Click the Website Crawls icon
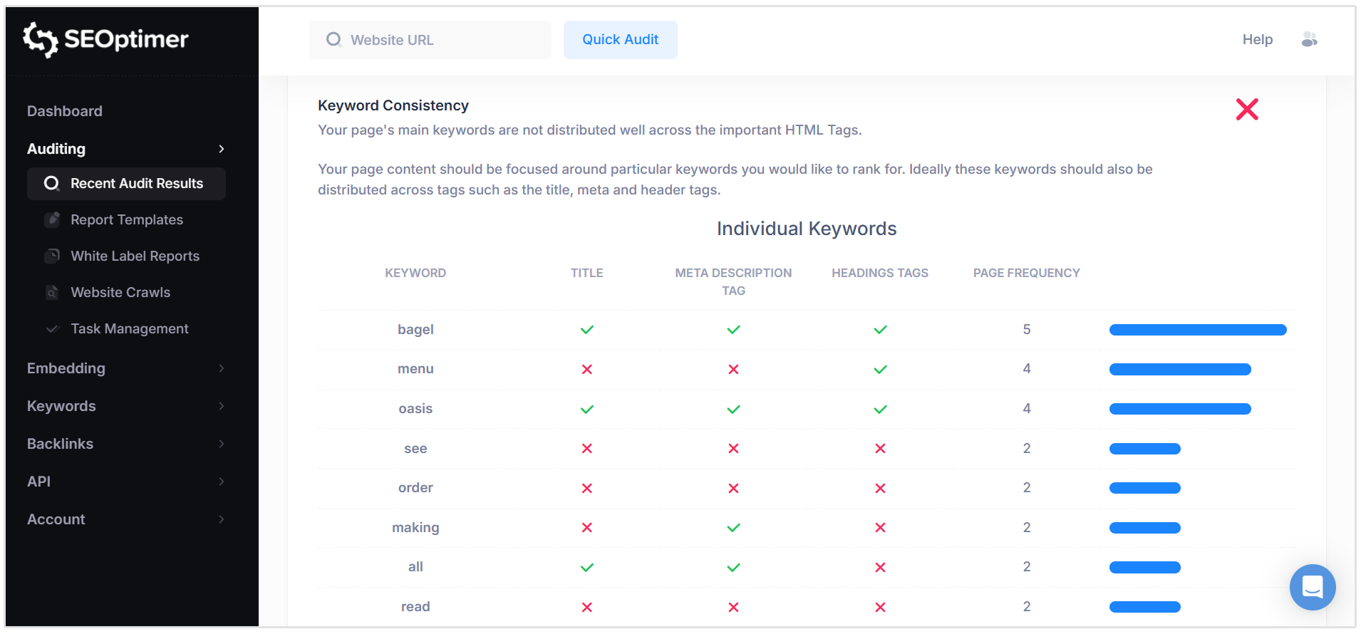1361x634 pixels. 52,292
